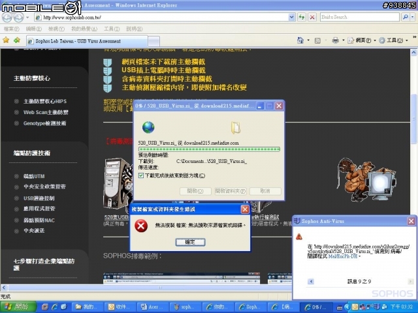418x313 pixels.
Task: Click the RSS feeds icon
Action: point(317,40)
